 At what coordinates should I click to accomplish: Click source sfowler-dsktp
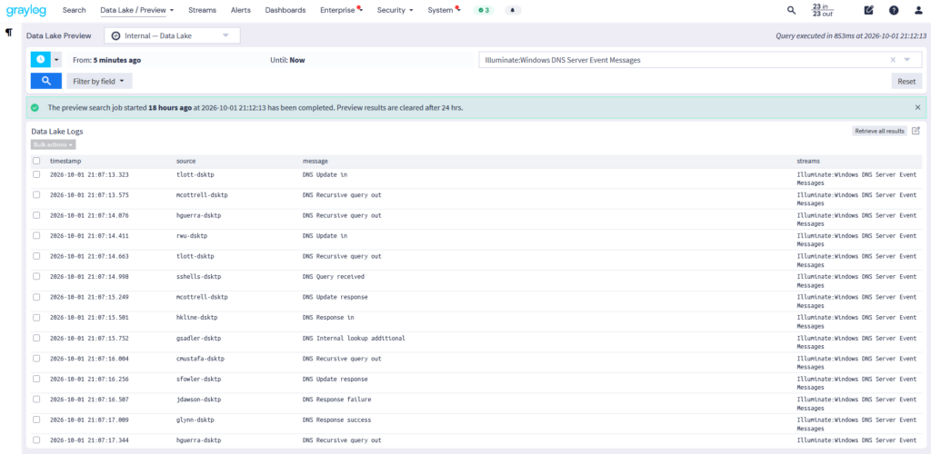pyautogui.click(x=199, y=379)
